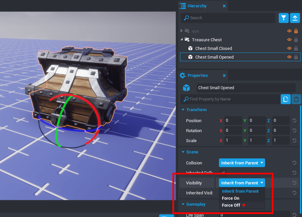Click the trash can icon in Properties
Image resolution: width=302 pixels, height=217 pixels.
296,99
